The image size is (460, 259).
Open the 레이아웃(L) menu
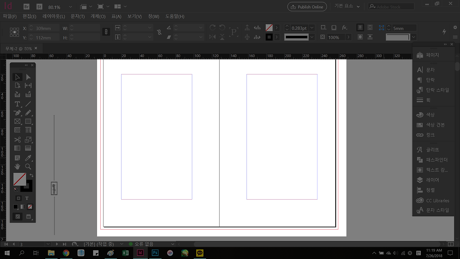pyautogui.click(x=54, y=17)
